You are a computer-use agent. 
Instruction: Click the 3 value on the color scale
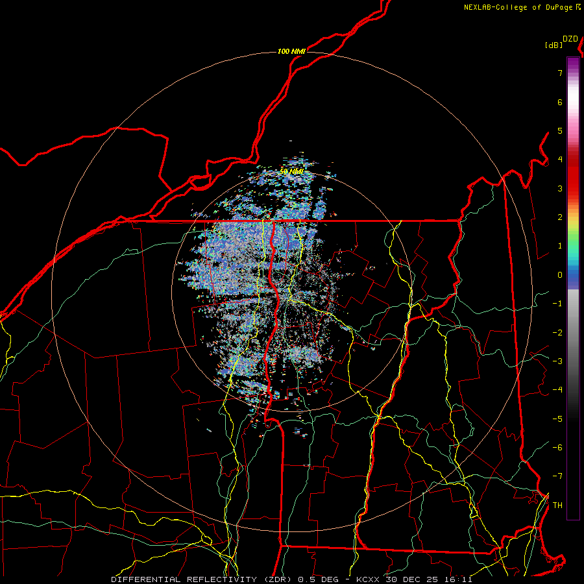[560, 188]
